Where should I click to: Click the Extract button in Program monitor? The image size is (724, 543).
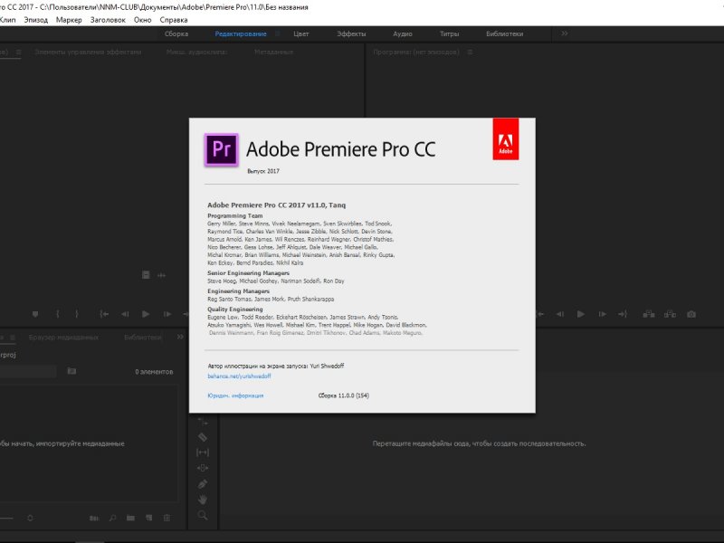point(670,314)
